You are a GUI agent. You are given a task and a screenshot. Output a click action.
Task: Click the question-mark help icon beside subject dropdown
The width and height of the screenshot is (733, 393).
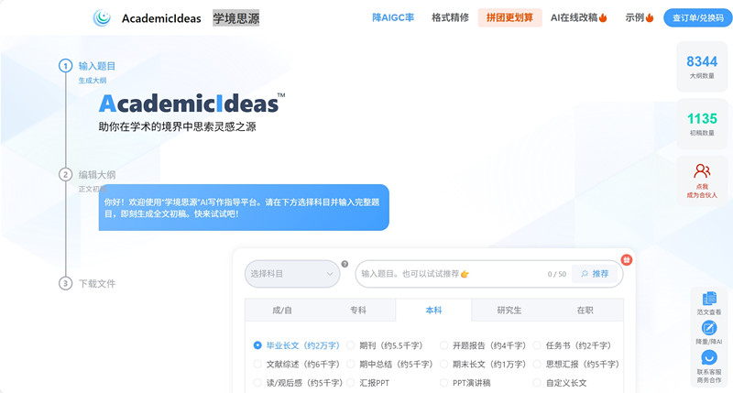345,264
